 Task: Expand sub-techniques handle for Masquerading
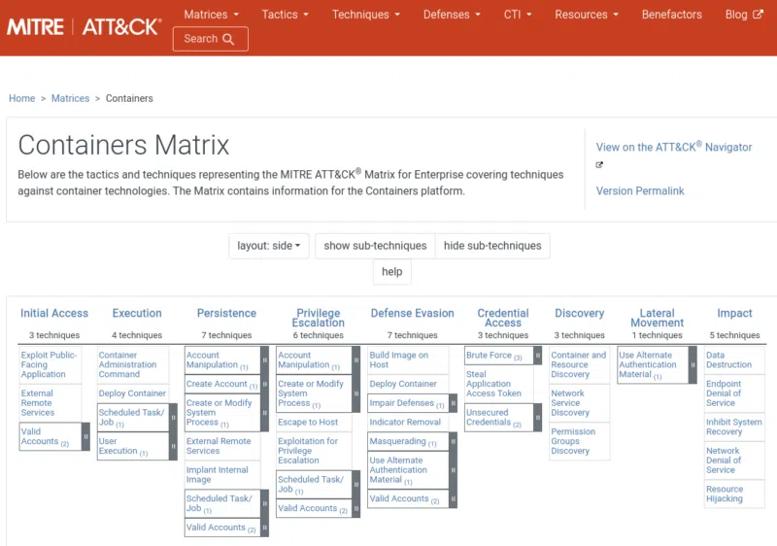click(453, 441)
